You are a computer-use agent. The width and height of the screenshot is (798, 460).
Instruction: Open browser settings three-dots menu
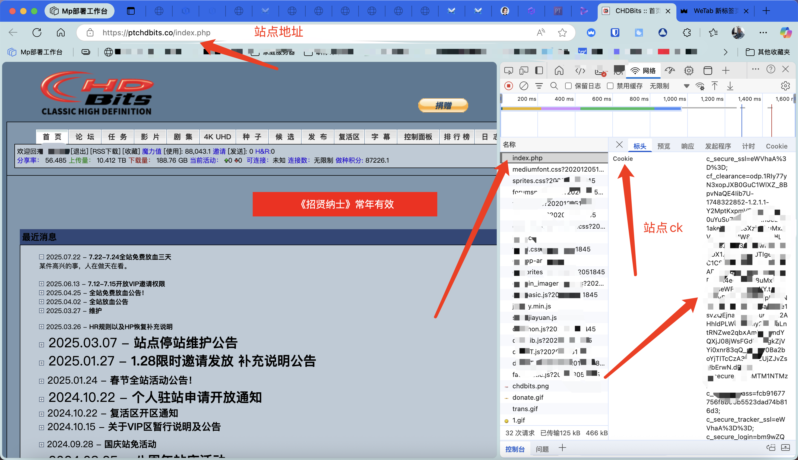(x=763, y=33)
